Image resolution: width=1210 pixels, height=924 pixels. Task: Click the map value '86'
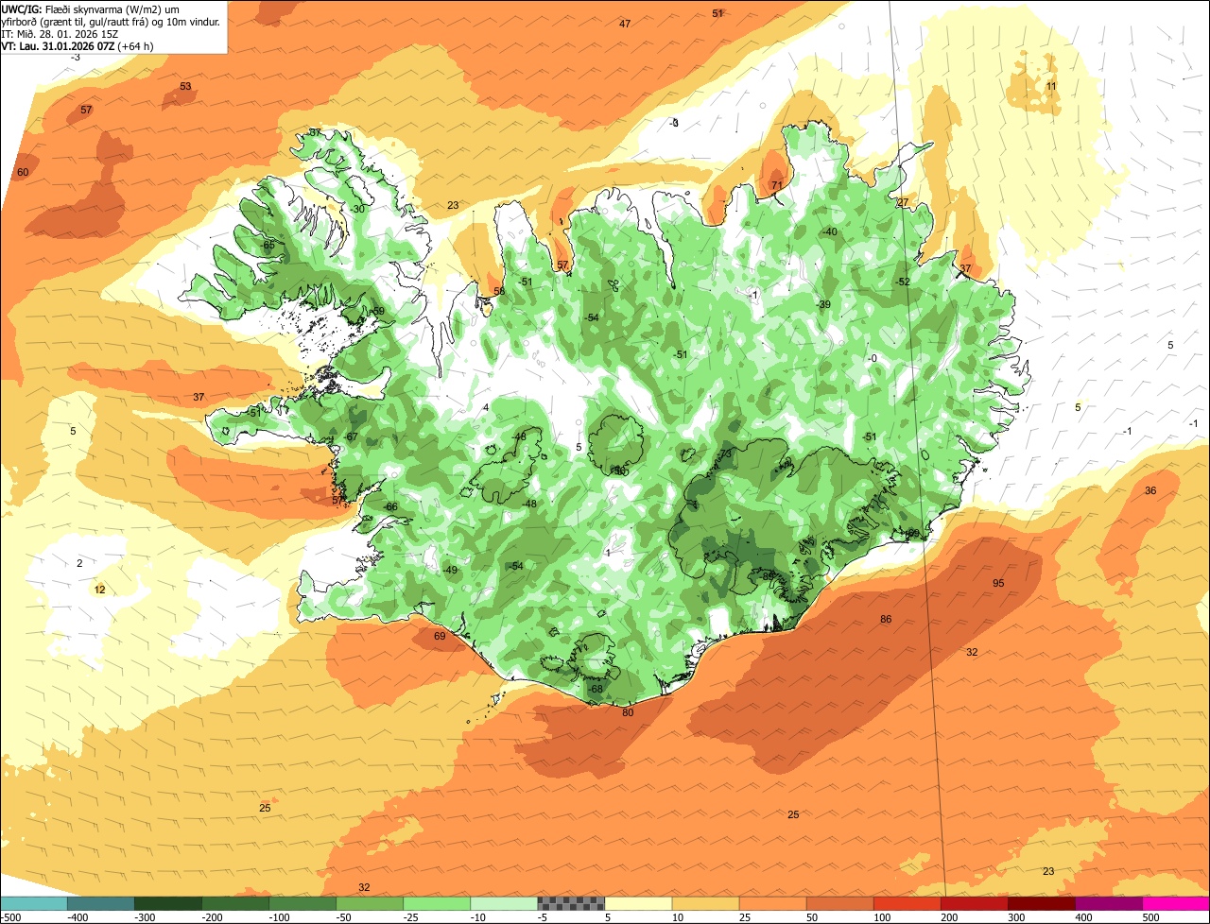coord(886,620)
